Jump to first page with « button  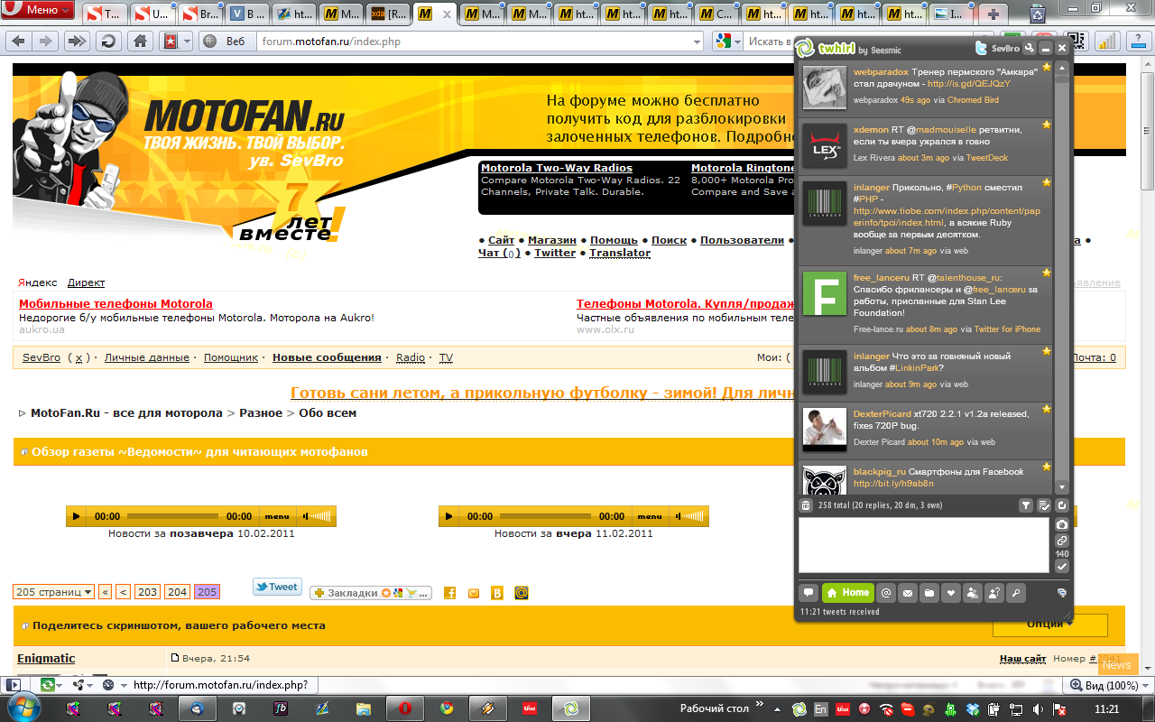(x=105, y=592)
